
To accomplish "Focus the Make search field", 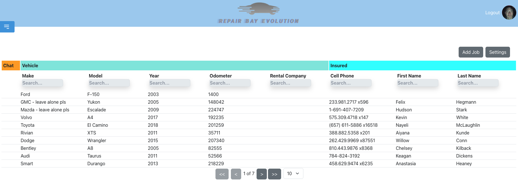I will tap(43, 83).
